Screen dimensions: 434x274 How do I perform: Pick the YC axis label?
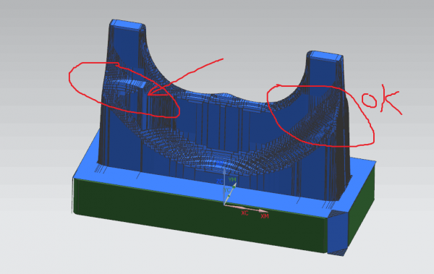[226, 190]
